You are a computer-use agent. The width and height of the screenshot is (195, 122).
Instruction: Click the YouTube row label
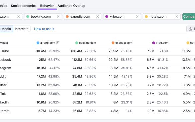point(4,51)
